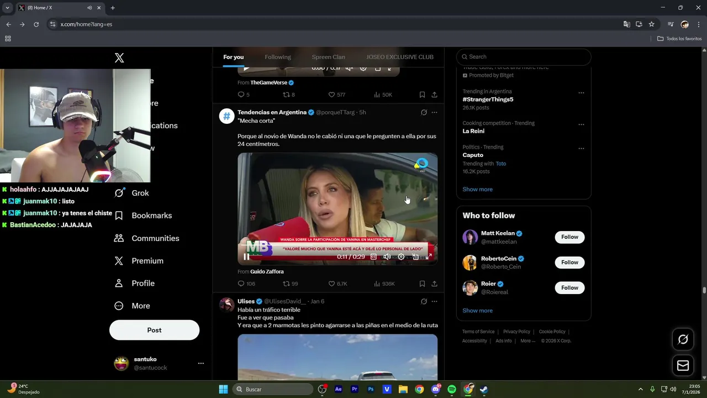Open the JOSEO EXCLUSIVE CLUB tab
This screenshot has width=707, height=398.
click(400, 57)
